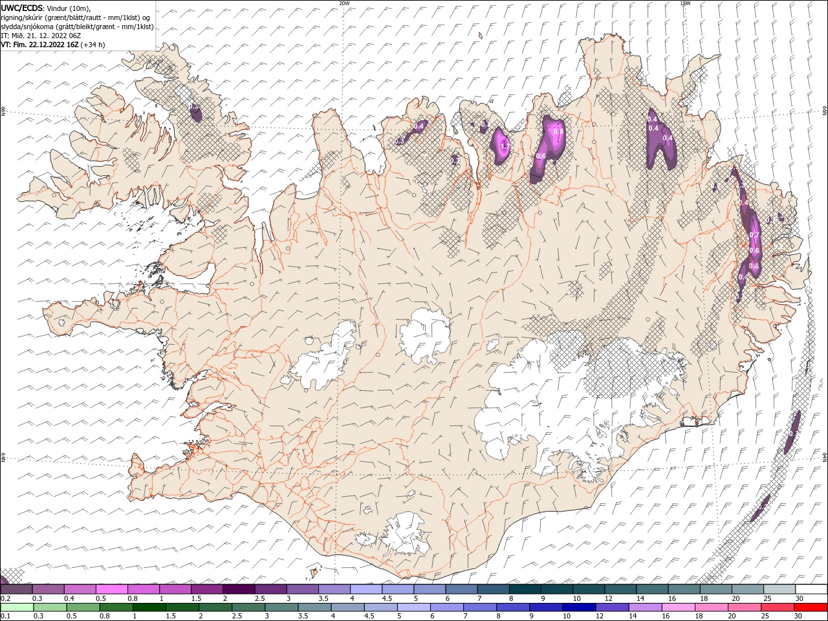Pick the dark teal snow swatch between 8 and 9
The width and height of the screenshot is (828, 621).
click(525, 589)
